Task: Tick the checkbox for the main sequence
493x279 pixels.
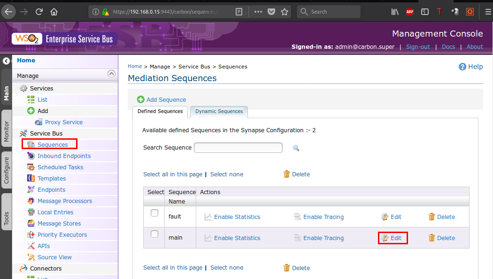Action: (x=154, y=234)
